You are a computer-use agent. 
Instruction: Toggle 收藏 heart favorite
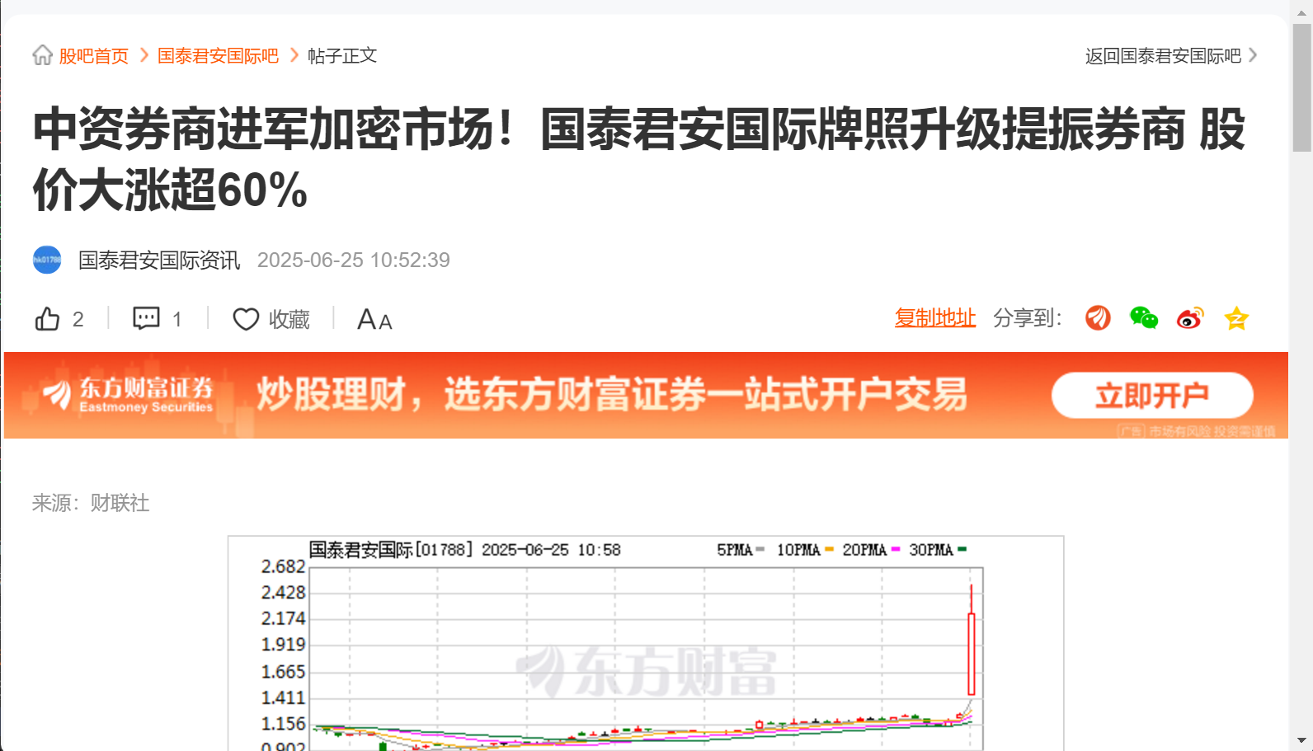click(246, 319)
